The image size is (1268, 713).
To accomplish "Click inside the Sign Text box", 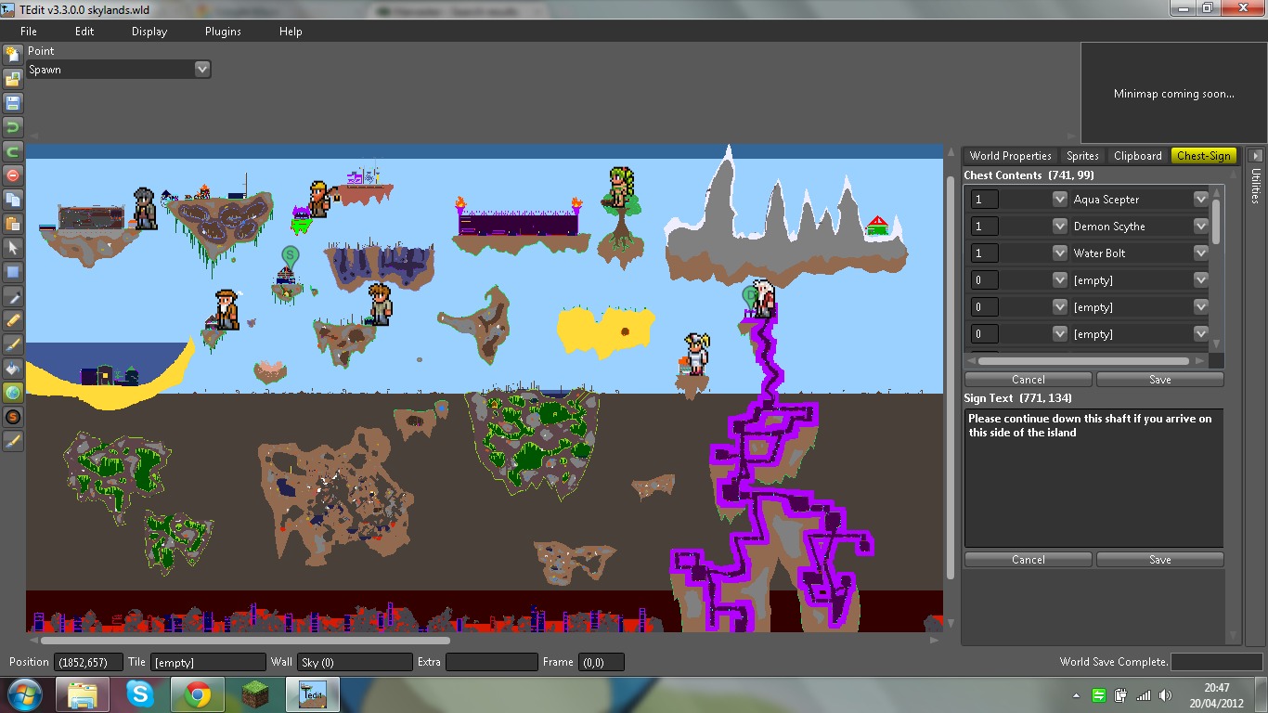I will point(1093,478).
